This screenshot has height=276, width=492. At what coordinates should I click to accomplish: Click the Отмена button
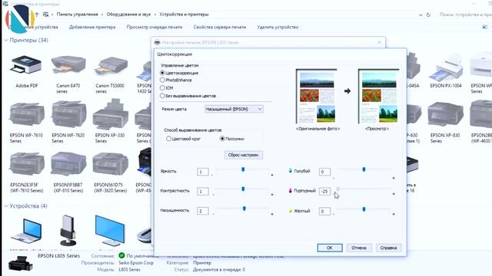pyautogui.click(x=359, y=248)
